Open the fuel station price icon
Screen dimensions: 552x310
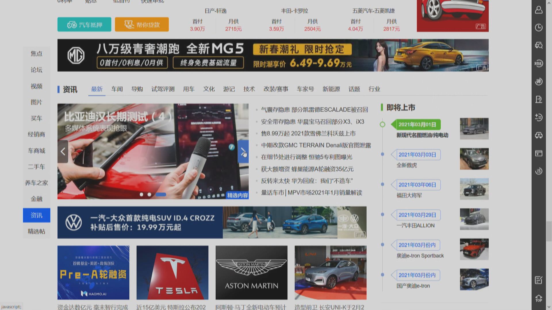click(x=539, y=99)
